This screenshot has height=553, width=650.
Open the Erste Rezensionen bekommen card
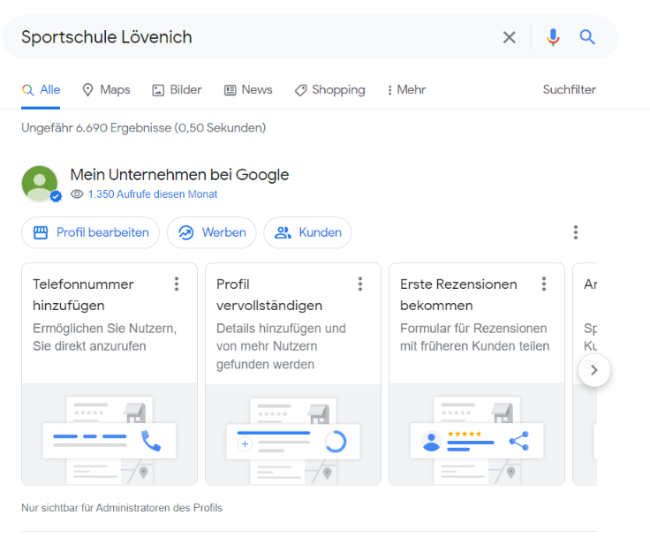click(477, 374)
